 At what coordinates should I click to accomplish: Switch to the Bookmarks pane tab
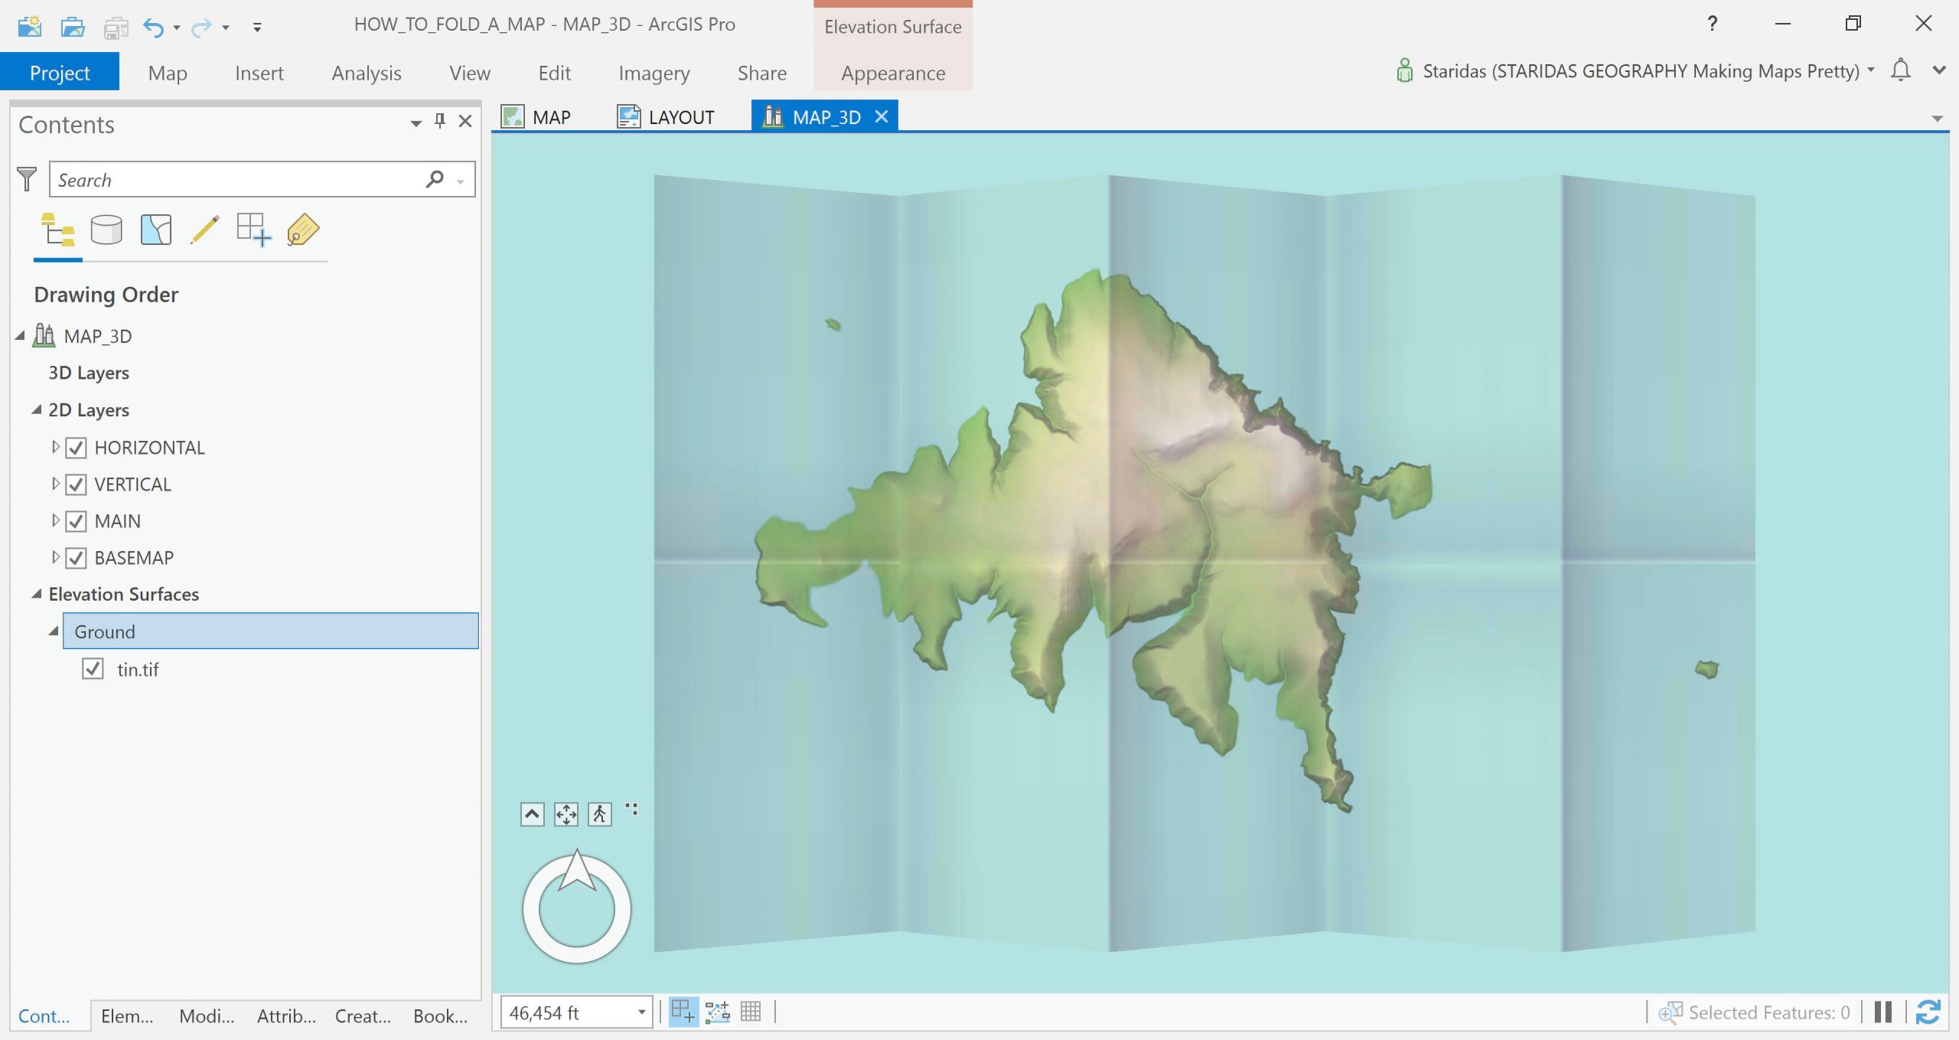click(x=440, y=1016)
